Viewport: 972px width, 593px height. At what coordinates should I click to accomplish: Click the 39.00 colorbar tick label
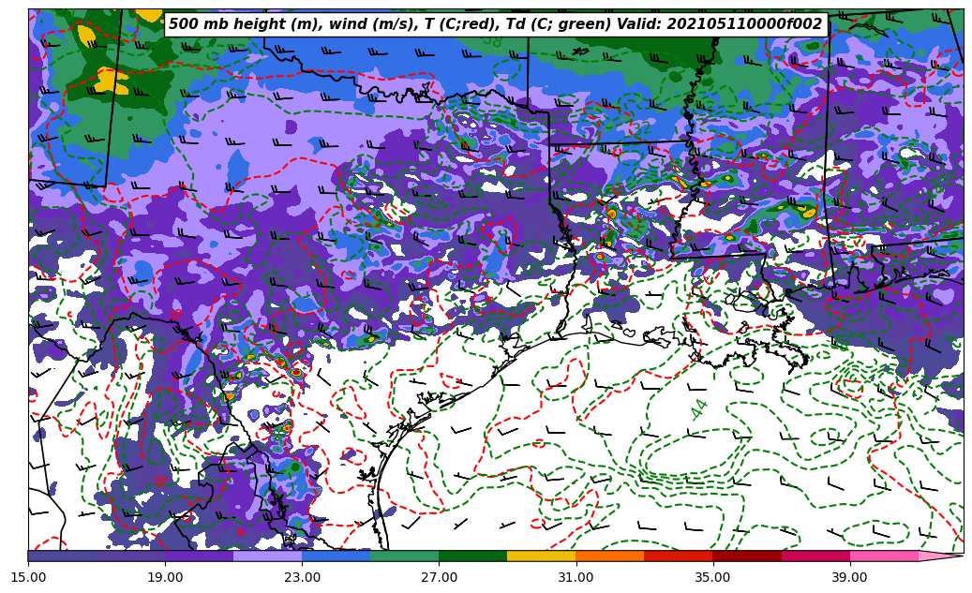[x=850, y=577]
